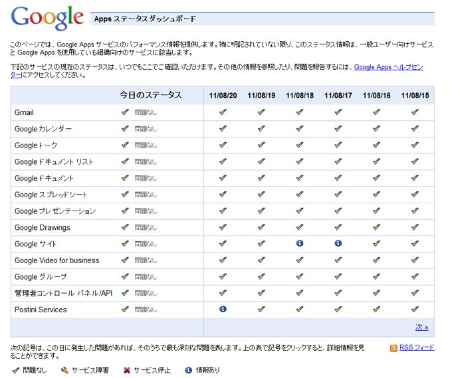Click the 11/08/16 date column header

pos(377,96)
